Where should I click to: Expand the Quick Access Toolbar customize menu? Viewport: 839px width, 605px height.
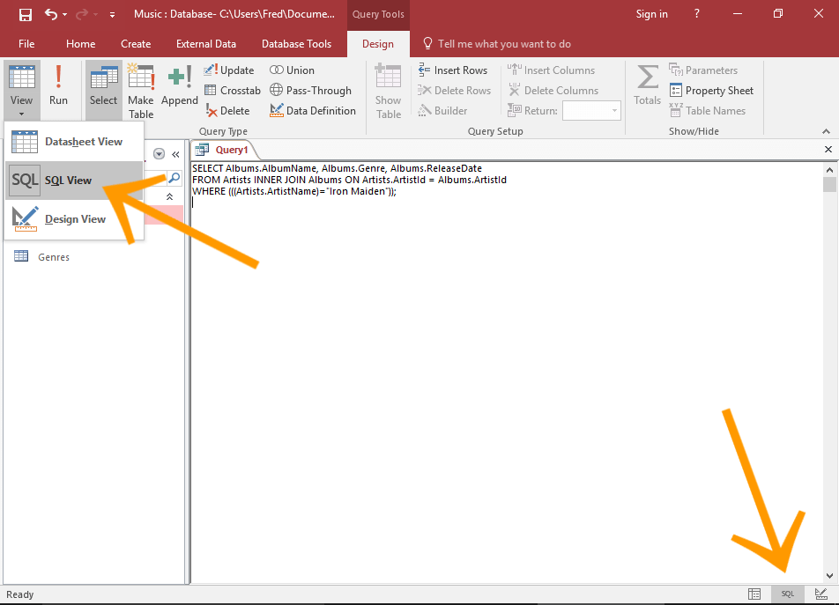pos(111,14)
